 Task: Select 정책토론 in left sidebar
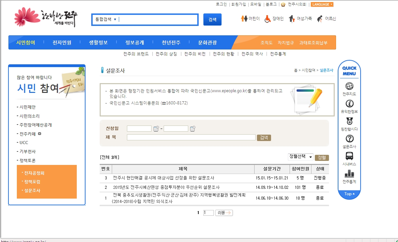[x=27, y=161]
